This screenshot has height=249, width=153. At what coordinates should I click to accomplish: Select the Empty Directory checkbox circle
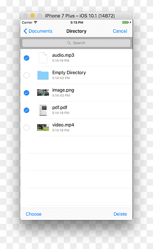(26, 75)
